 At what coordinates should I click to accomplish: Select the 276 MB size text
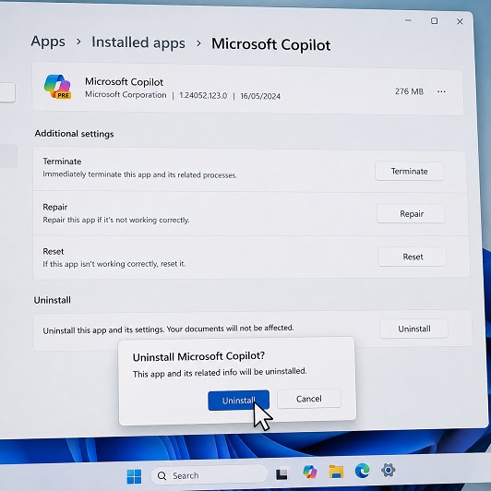[409, 91]
